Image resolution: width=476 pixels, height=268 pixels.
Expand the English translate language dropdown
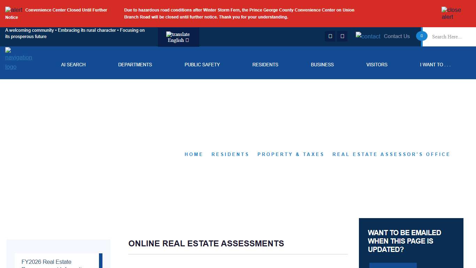[x=178, y=40]
